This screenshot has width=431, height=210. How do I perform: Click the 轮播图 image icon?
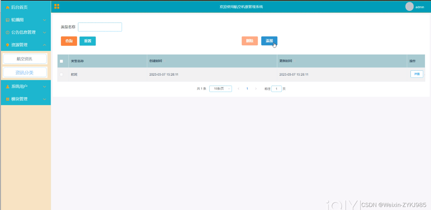[8, 20]
